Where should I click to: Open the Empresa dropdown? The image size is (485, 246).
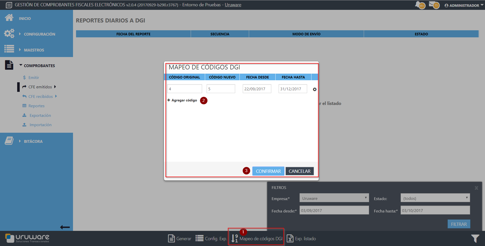[x=334, y=198]
